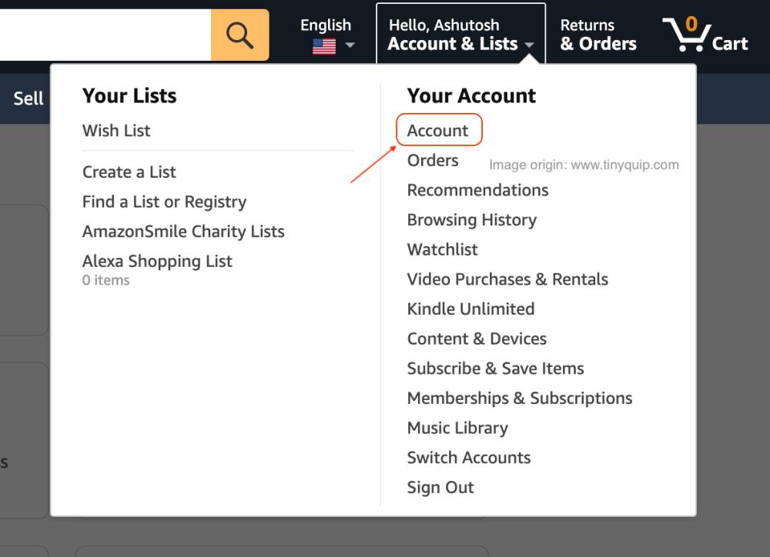The image size is (770, 557).
Task: Open Content & Devices settings
Action: click(477, 339)
